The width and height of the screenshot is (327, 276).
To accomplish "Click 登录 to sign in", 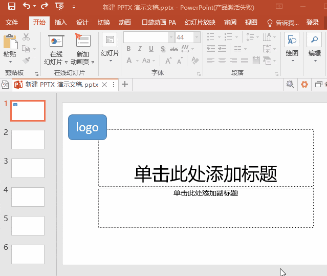I will [312, 23].
